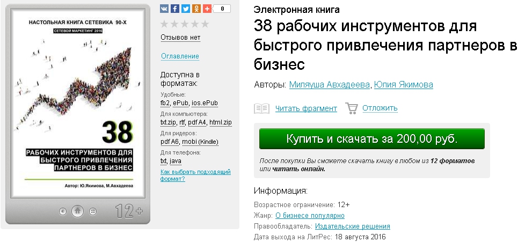Open the book cover image
This screenshot has height=242, width=525.
[78, 103]
